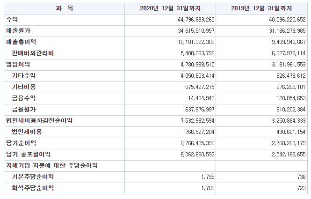Image resolution: width=311 pixels, height=199 pixels.
Task: Click the 금융수익 row label
Action: point(23,98)
